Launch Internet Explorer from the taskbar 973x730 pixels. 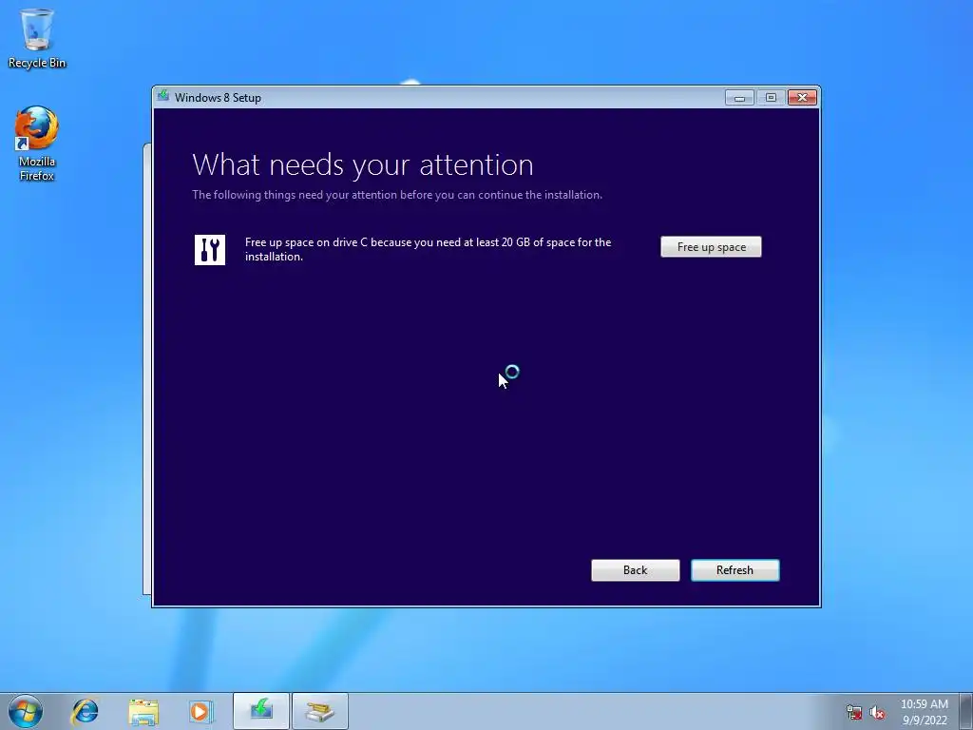85,711
